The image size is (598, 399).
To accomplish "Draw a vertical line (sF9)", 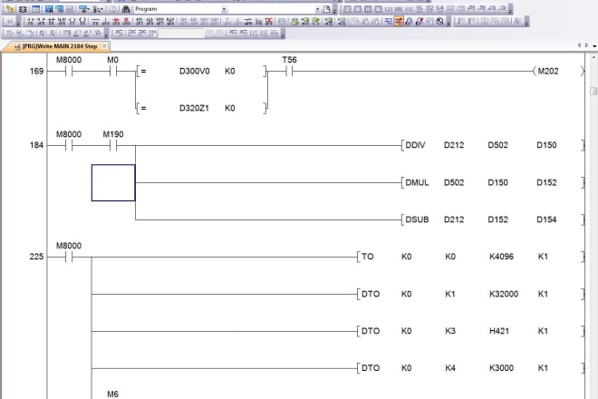I will point(105,22).
